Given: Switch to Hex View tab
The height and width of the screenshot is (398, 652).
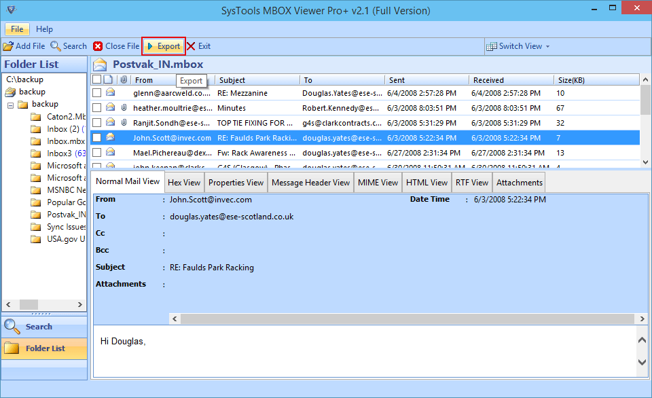Looking at the screenshot, I should coord(184,183).
